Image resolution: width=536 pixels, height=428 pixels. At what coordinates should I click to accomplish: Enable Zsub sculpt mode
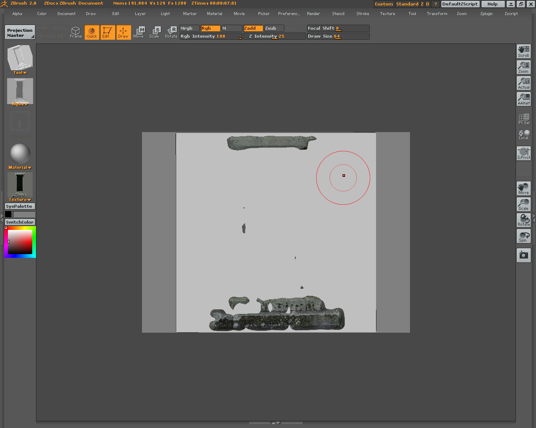(274, 28)
